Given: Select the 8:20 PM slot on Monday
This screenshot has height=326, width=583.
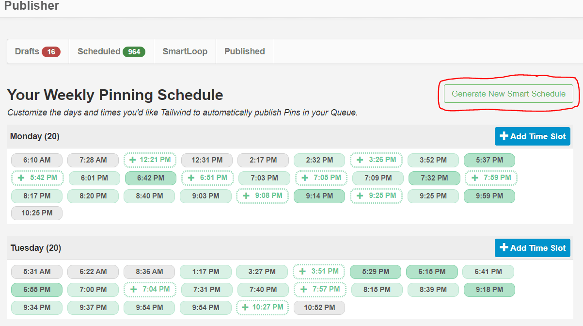Looking at the screenshot, I should (x=93, y=196).
